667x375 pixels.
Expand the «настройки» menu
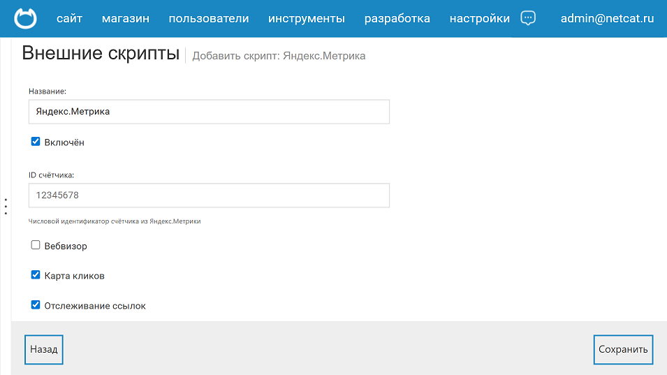click(480, 19)
